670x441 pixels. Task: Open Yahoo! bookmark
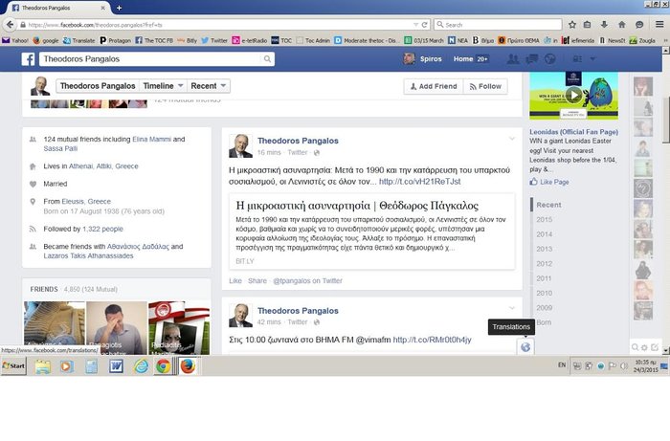[15, 40]
